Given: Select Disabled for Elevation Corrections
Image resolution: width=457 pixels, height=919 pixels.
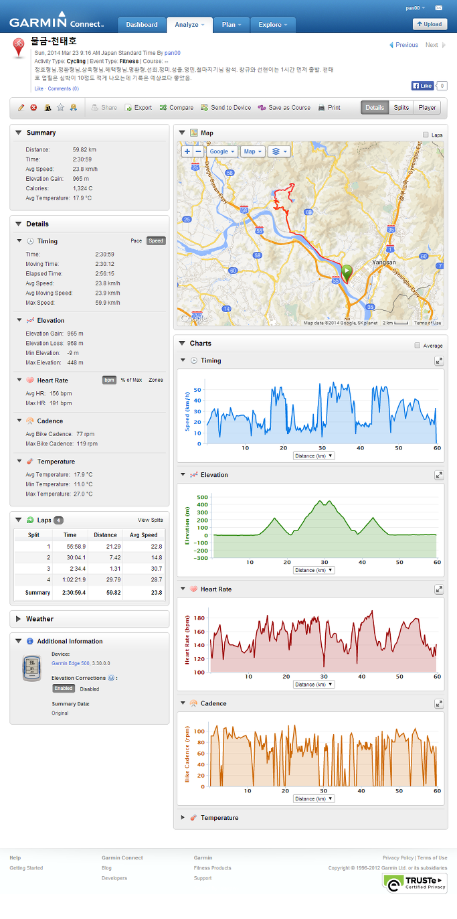Looking at the screenshot, I should tap(90, 689).
